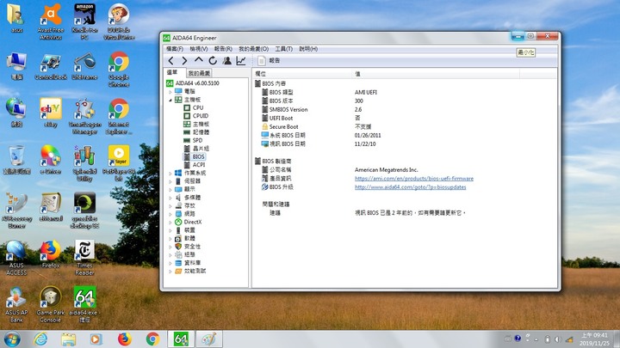Click the taskbar clock showing 09:41
620x348 pixels.
point(594,339)
